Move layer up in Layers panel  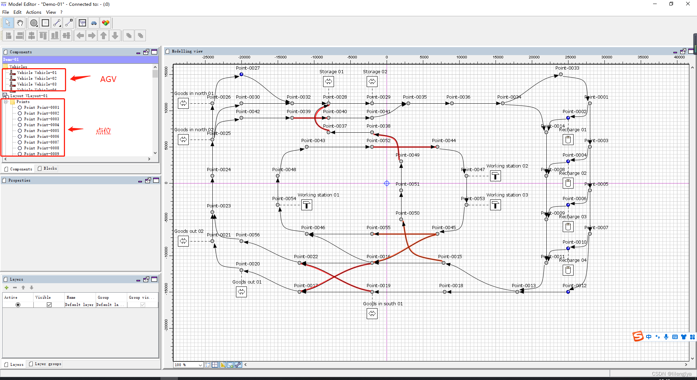pos(23,288)
